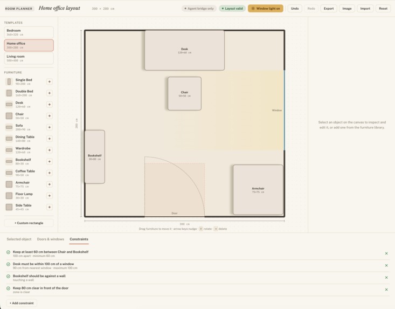Viewport: 395px width, 309px height.
Task: Click the Bookshelf should be against a wall text
Action: pyautogui.click(x=39, y=276)
